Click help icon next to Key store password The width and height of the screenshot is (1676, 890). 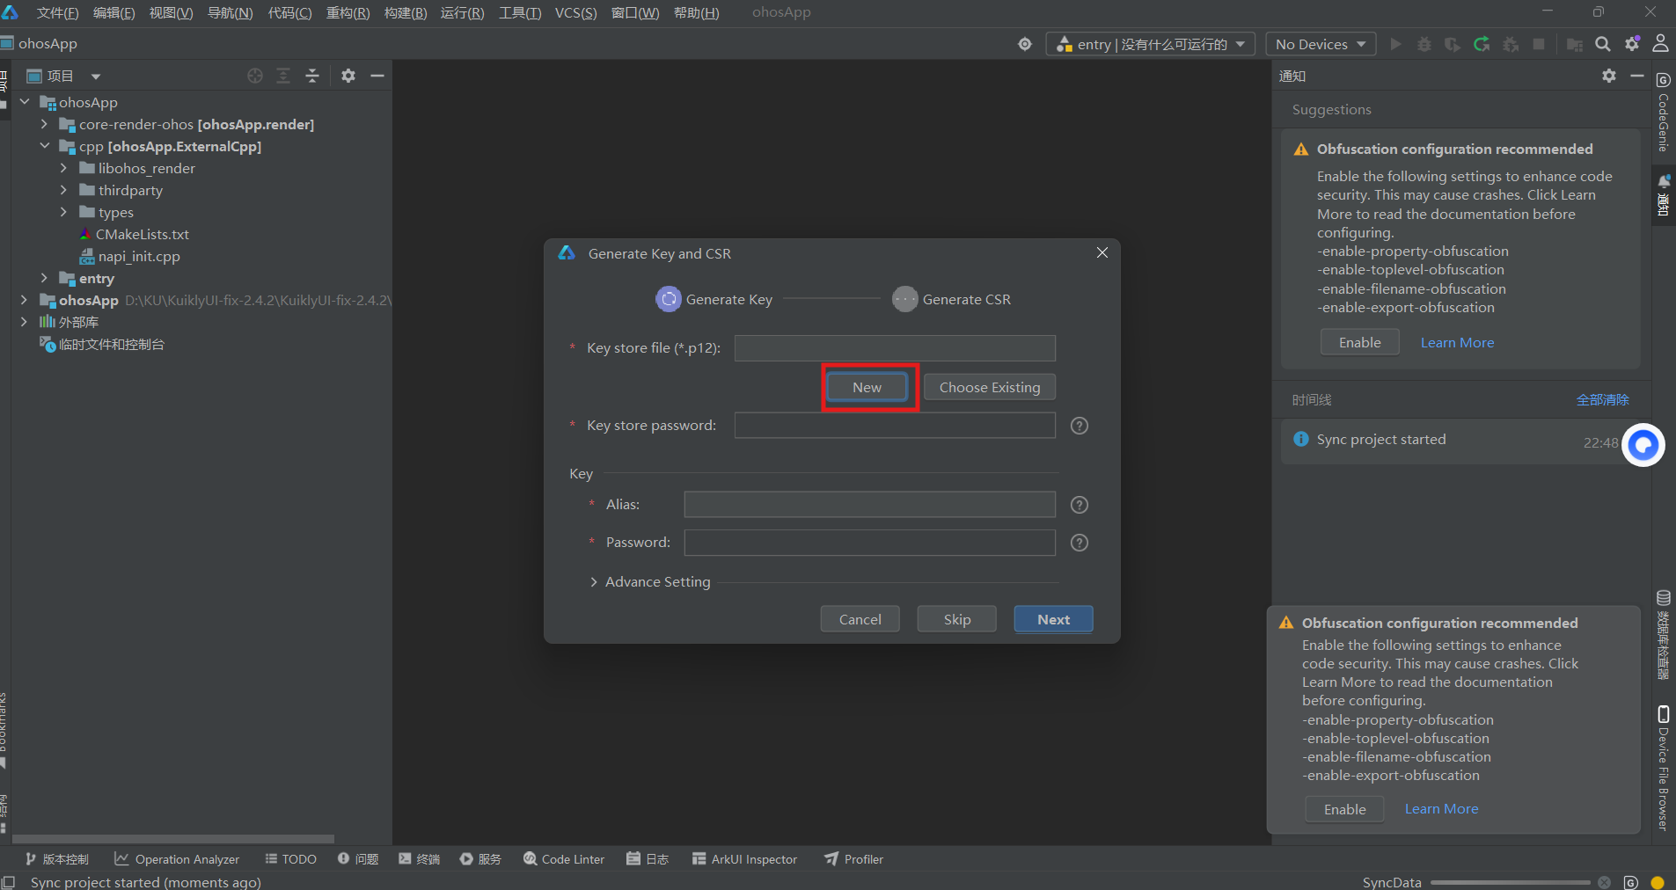click(x=1080, y=426)
